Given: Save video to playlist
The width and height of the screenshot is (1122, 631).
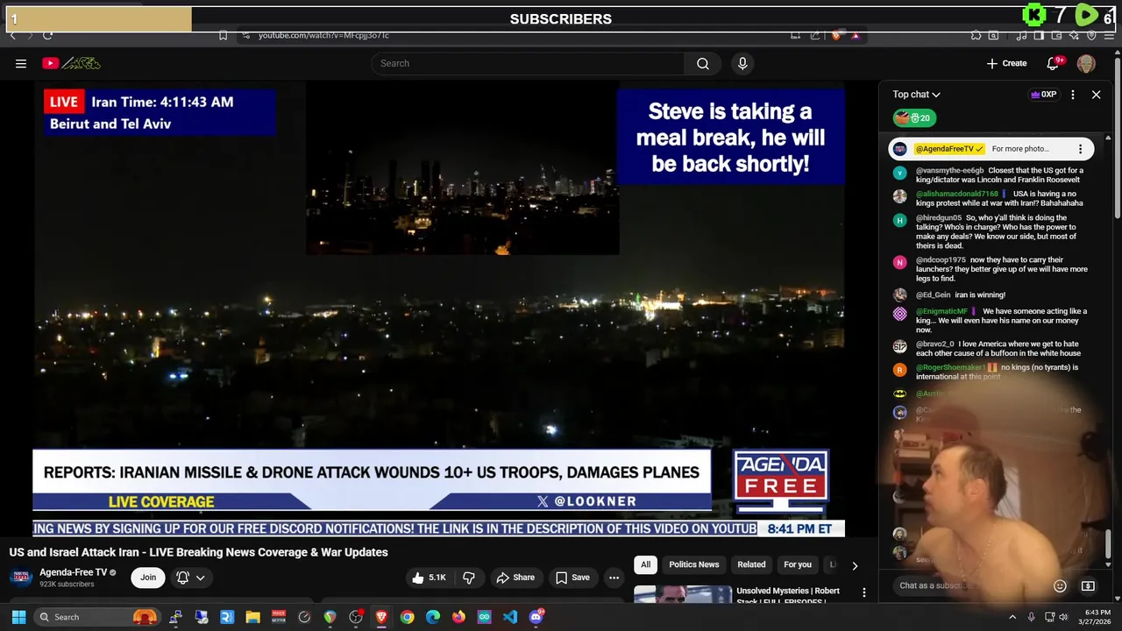Looking at the screenshot, I should [572, 578].
